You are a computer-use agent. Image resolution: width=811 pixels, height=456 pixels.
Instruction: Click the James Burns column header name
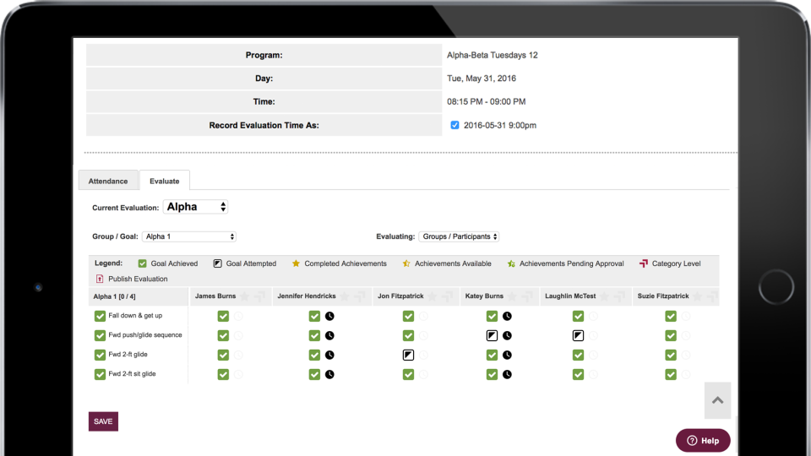tap(215, 296)
